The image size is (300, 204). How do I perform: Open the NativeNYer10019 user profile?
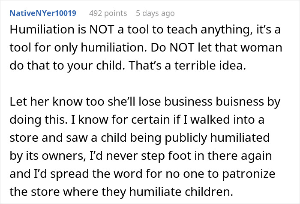click(42, 13)
